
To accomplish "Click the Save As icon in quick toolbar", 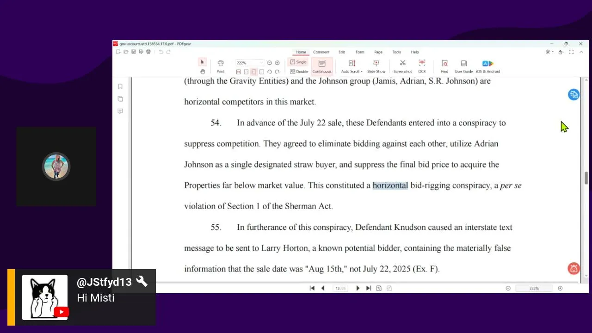I will click(141, 52).
